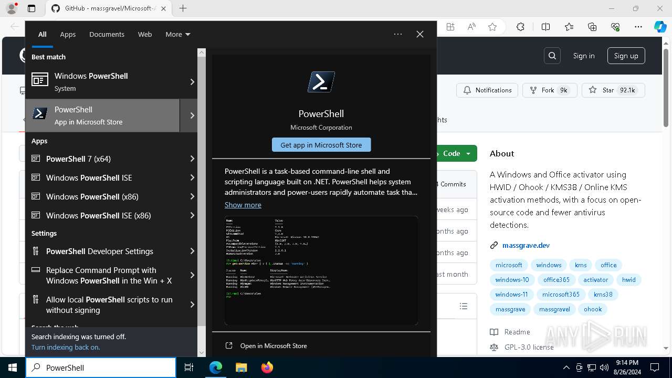Open new browser tab
672x378 pixels.
tap(183, 8)
